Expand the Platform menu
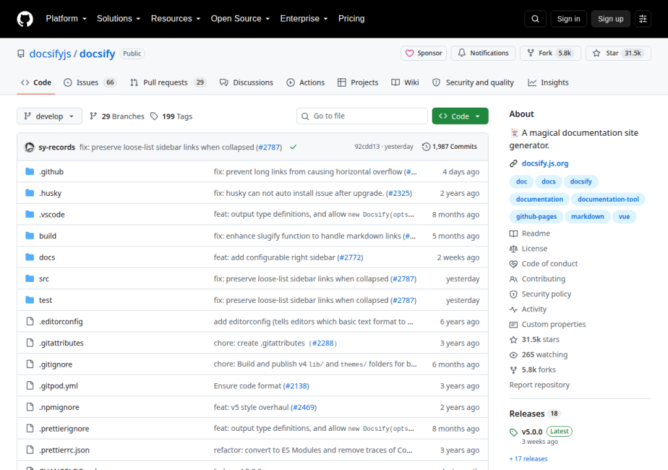 coord(66,19)
